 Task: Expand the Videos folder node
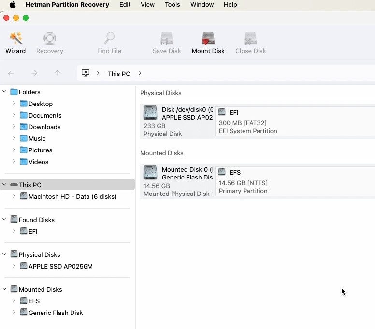point(14,162)
